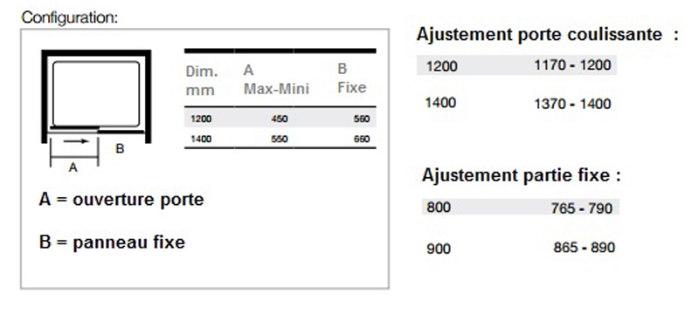This screenshot has height=314, width=699.
Task: Click the B = panneau fixe legend
Action: [x=112, y=242]
